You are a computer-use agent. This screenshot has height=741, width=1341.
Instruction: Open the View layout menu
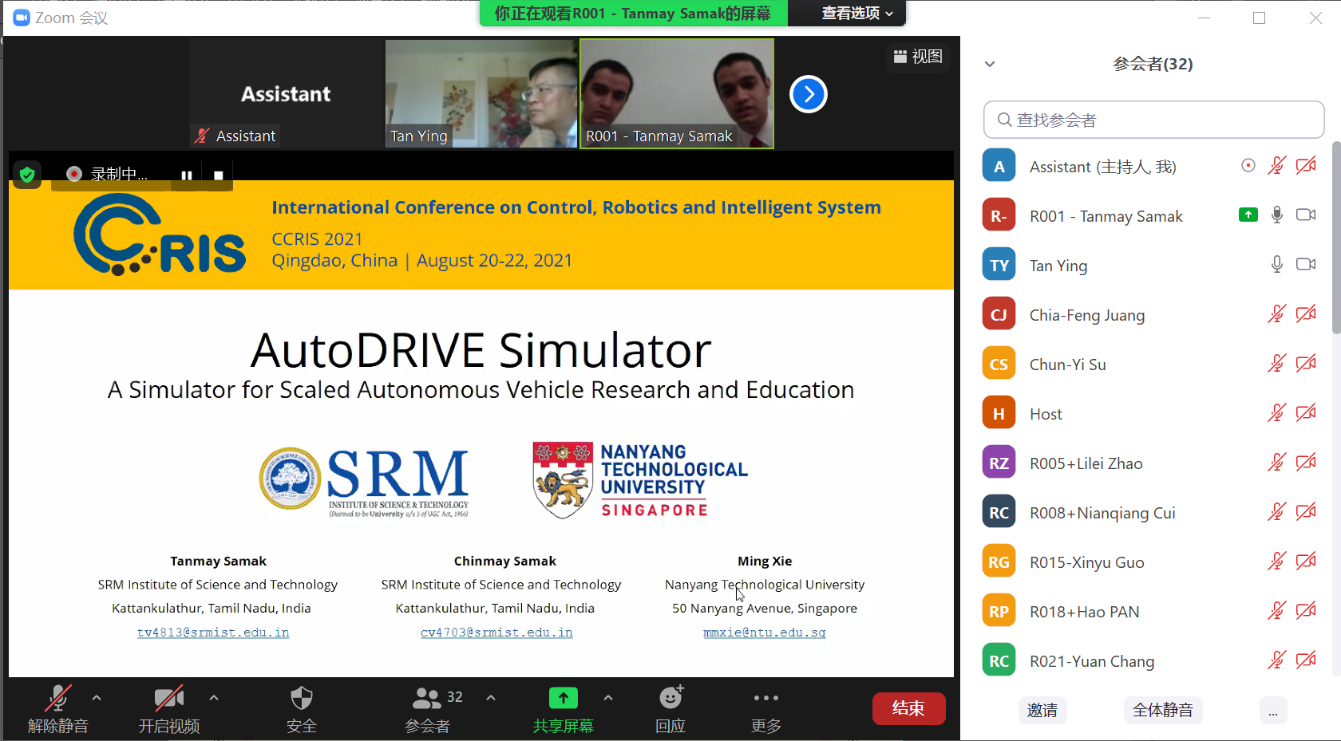[918, 57]
